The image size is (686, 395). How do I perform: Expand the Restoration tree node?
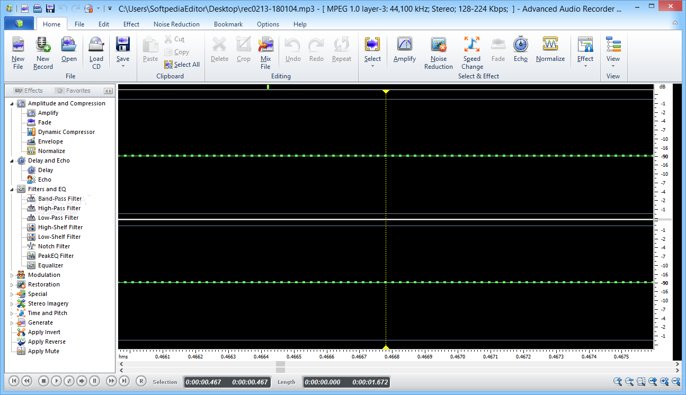(12, 285)
